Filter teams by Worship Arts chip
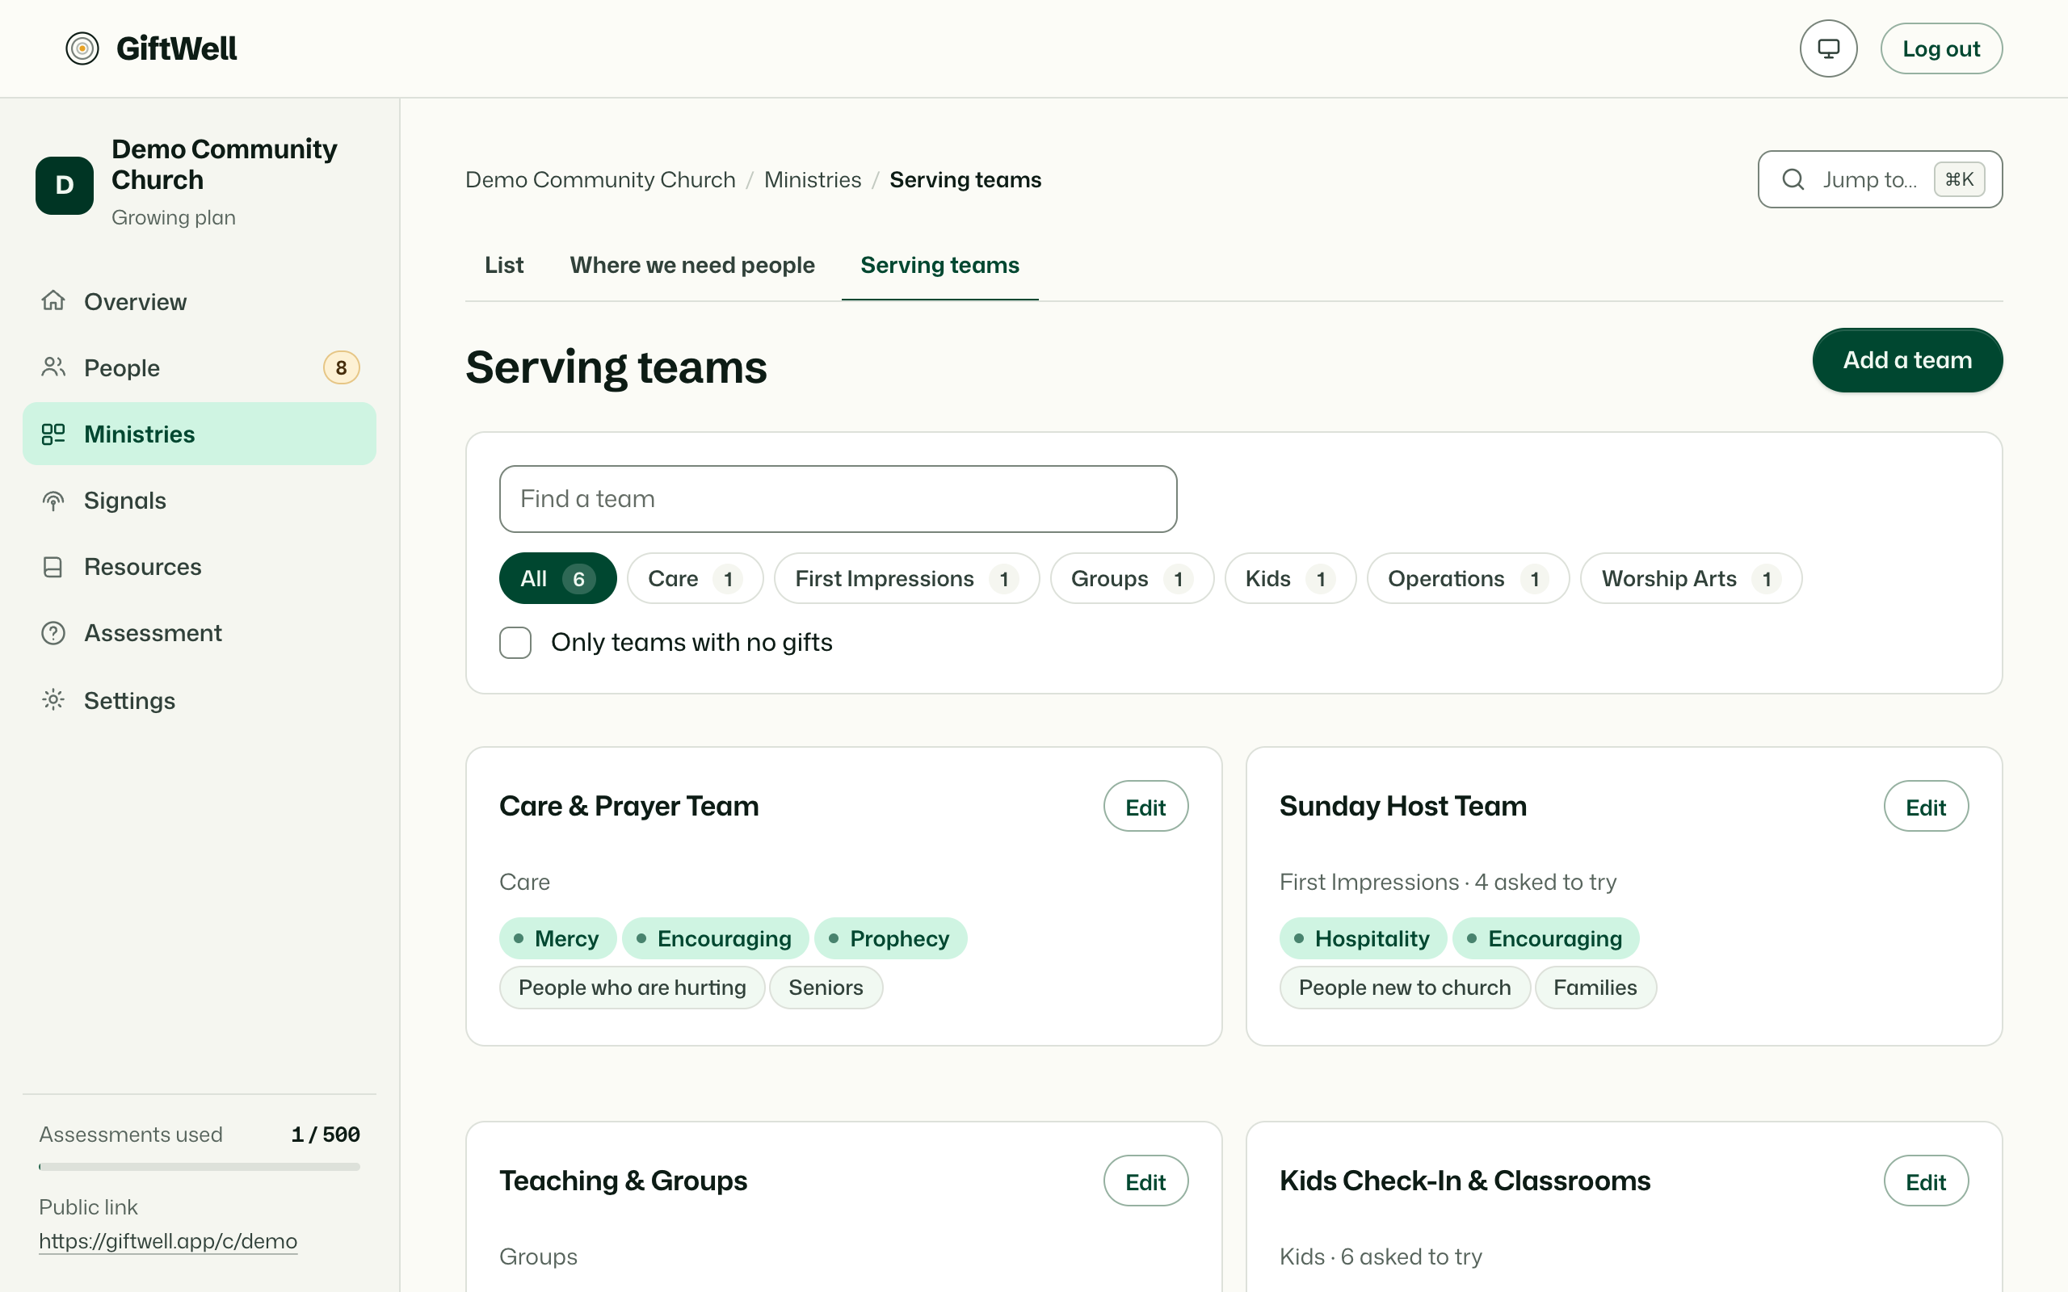This screenshot has width=2068, height=1292. tap(1690, 578)
